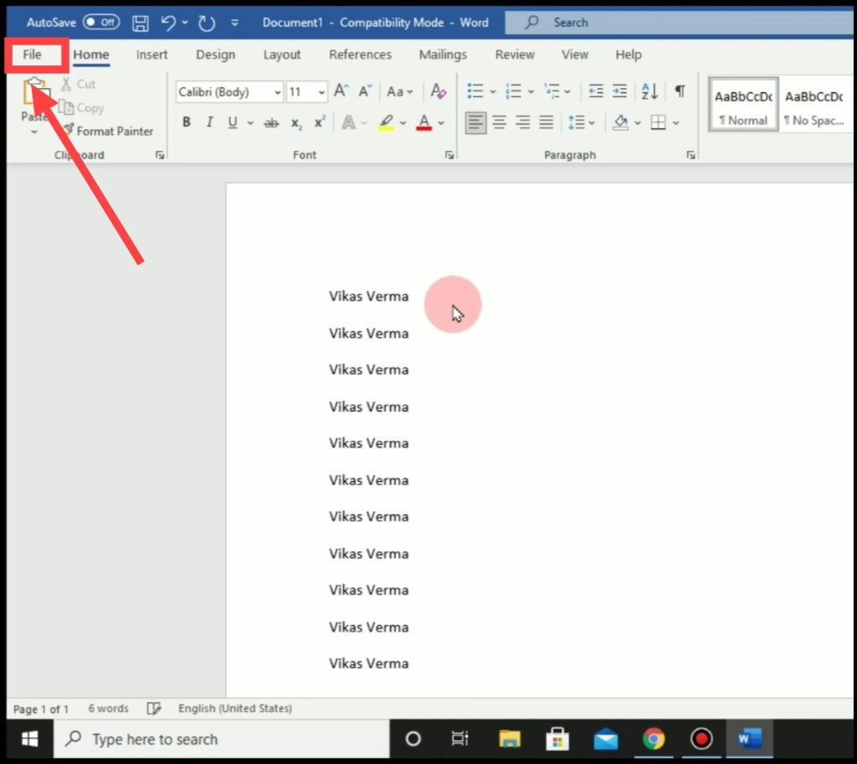Switch to the Layout tab
857x764 pixels.
pos(282,54)
